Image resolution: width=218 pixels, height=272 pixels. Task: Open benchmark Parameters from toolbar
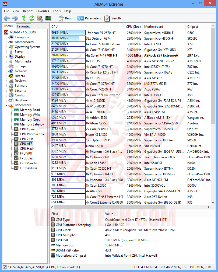point(89,18)
